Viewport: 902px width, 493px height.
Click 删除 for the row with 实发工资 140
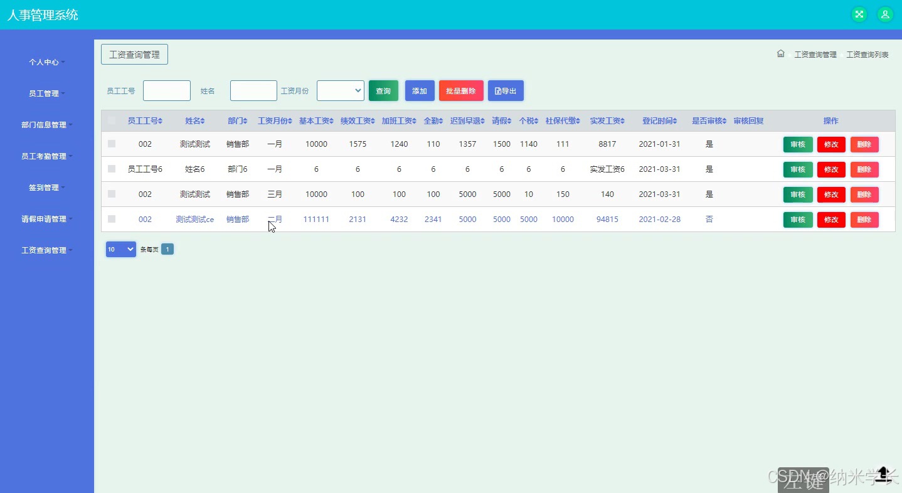[864, 194]
